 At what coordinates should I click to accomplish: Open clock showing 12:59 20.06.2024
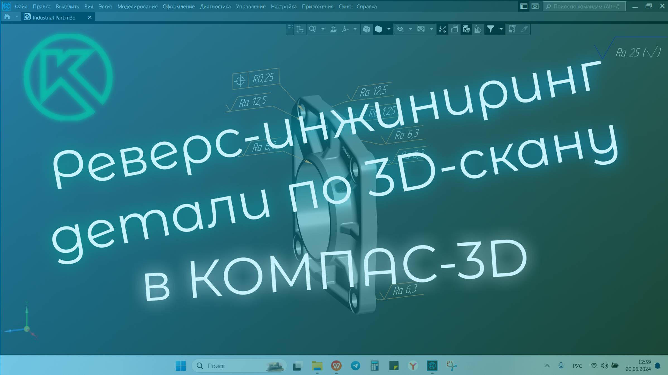(x=638, y=366)
